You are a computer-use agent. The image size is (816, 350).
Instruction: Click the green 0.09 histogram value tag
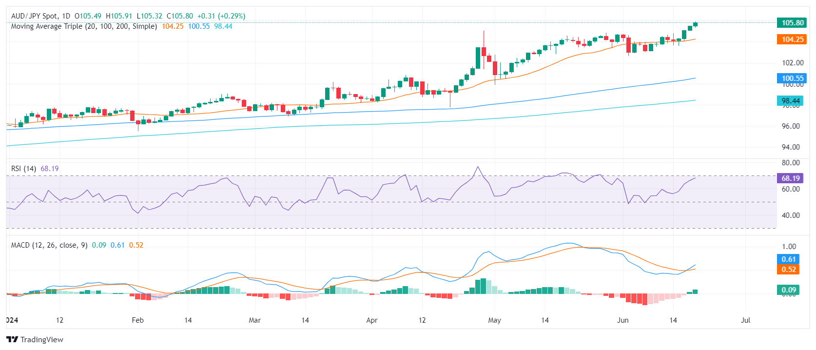tap(788, 290)
